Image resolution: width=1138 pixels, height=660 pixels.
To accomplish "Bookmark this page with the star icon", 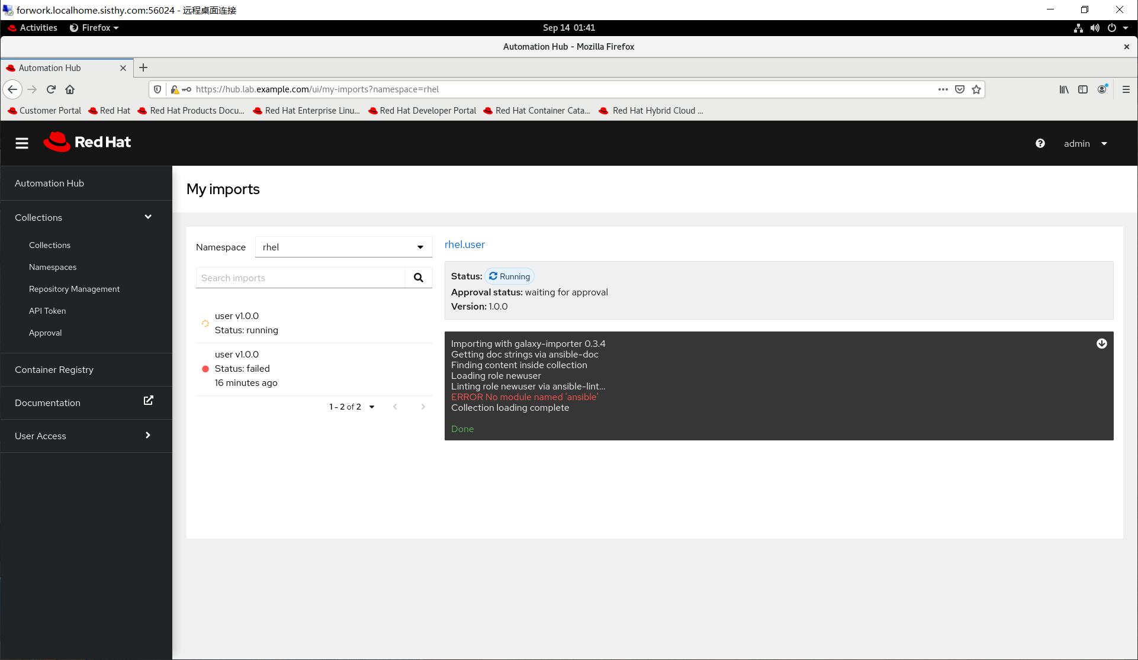I will point(976,89).
